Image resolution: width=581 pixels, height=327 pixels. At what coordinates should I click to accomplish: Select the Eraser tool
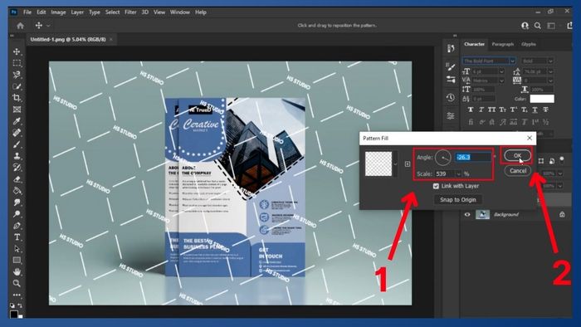(17, 179)
